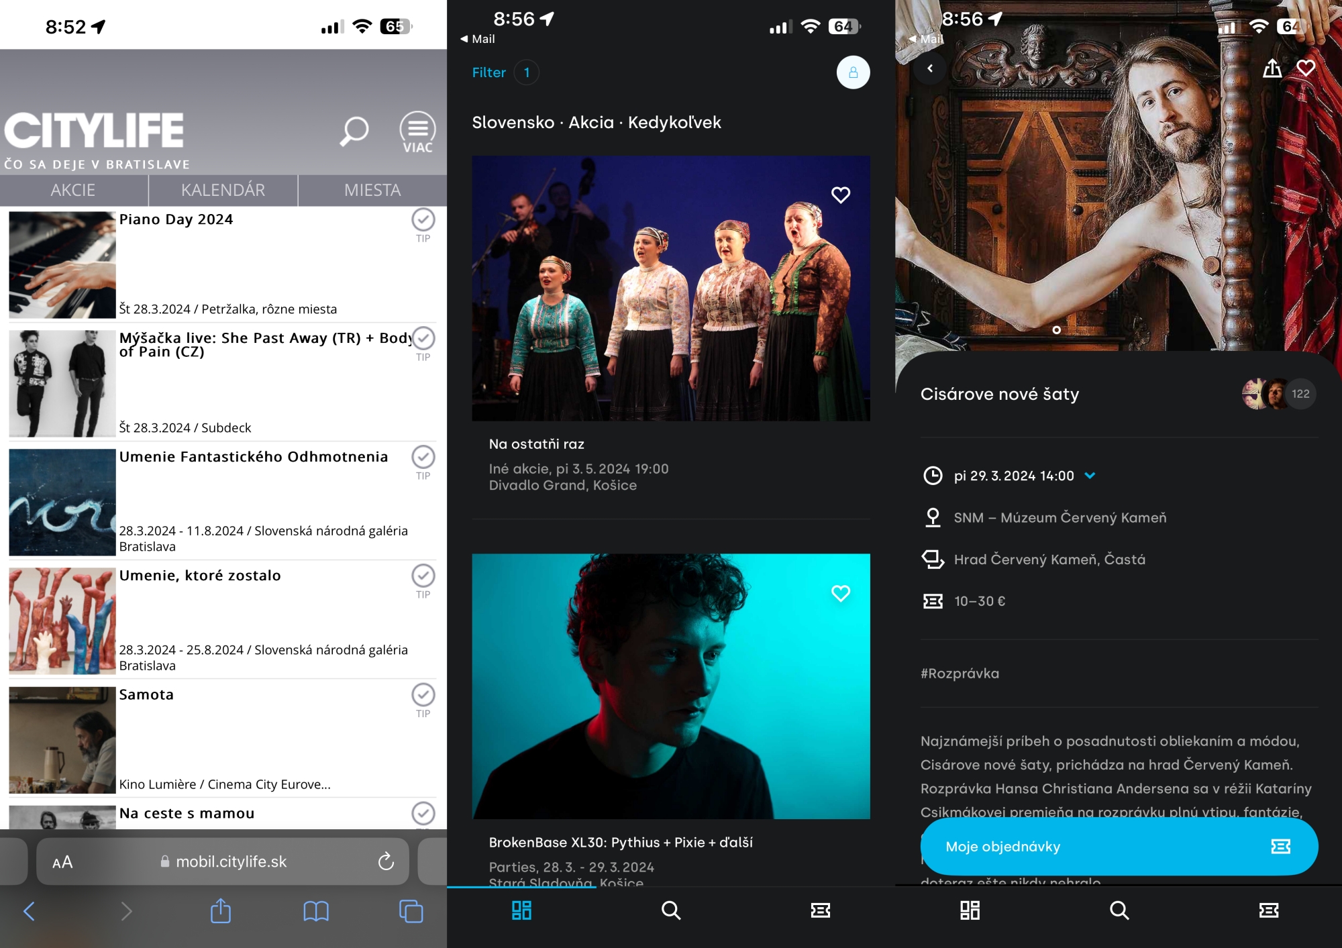Open the Umenie, ktoré zostalo sculpture thumbnail
The image size is (1342, 948).
pyautogui.click(x=62, y=621)
